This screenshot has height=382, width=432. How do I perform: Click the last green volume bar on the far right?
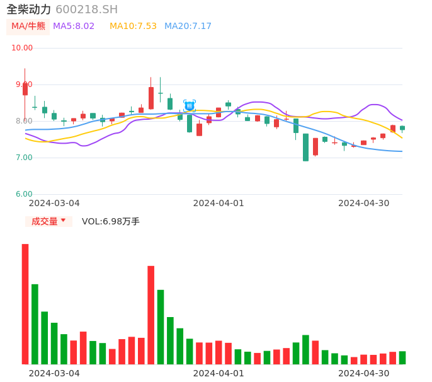pos(402,357)
